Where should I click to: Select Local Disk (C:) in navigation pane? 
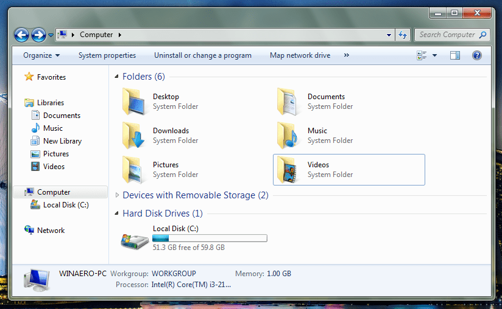(66, 205)
